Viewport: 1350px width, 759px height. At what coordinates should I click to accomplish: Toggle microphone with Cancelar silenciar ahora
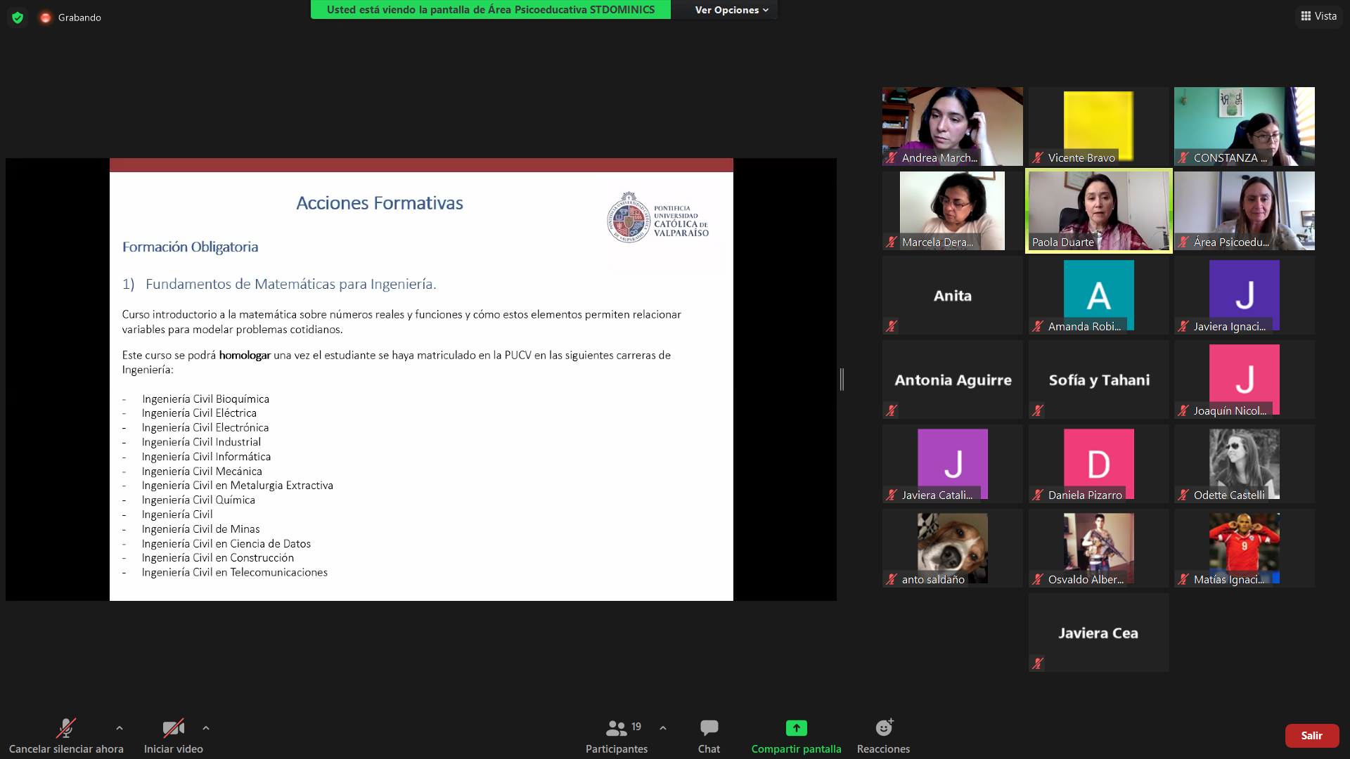(x=66, y=728)
